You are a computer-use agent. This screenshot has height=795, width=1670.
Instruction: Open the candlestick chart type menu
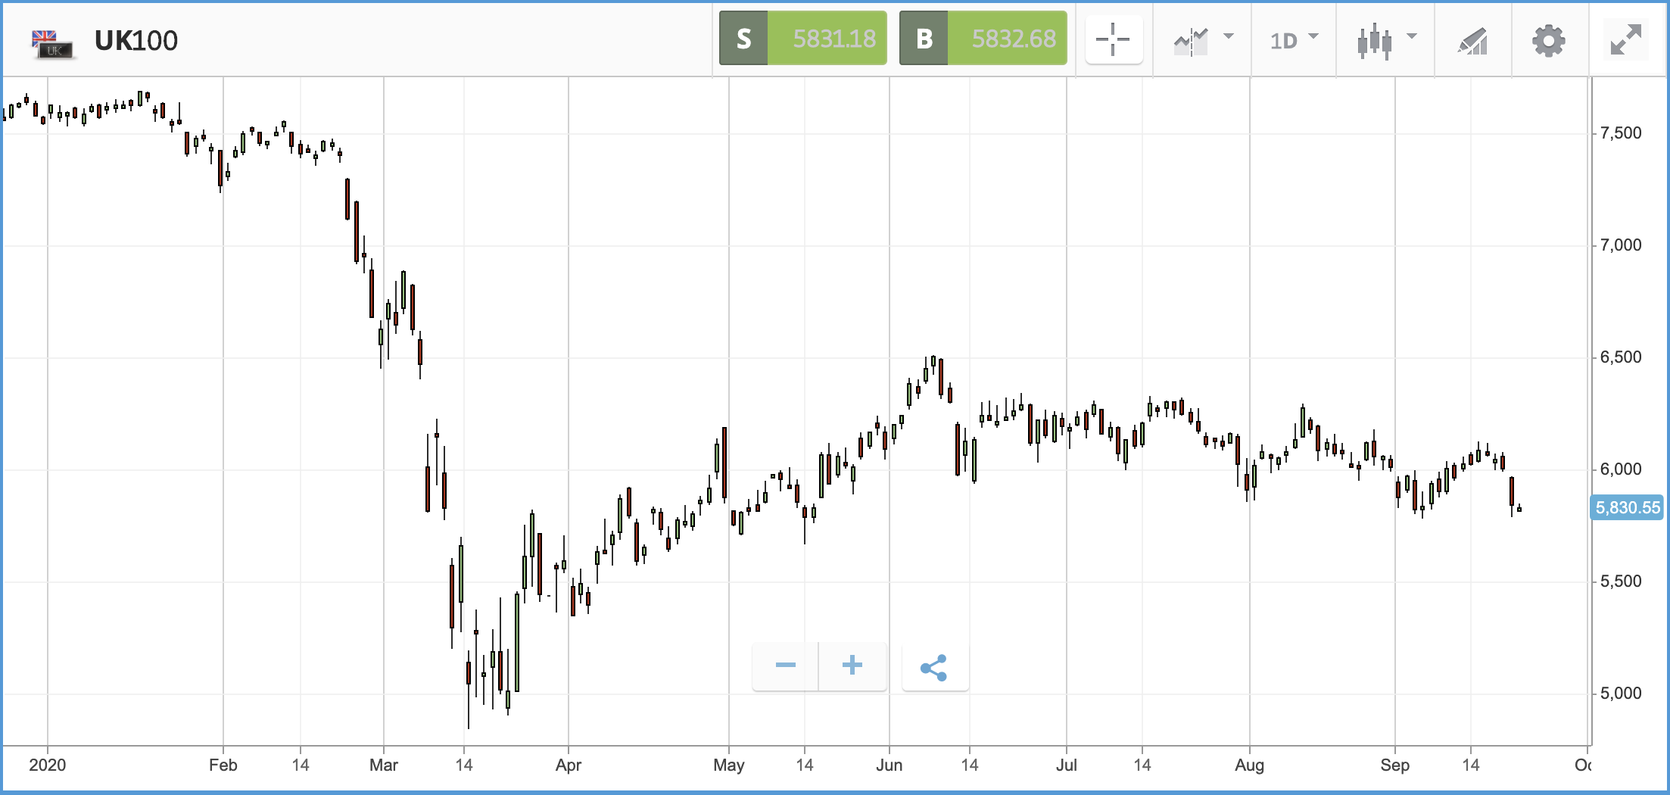tap(1375, 41)
